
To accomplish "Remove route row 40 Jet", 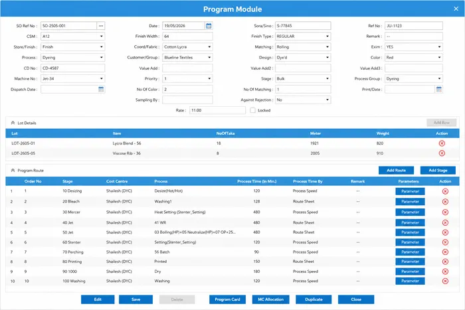I will pyautogui.click(x=445, y=222).
